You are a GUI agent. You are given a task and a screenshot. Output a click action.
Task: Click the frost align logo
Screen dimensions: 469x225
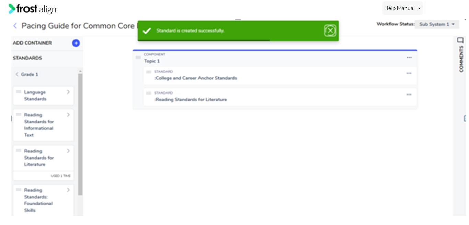click(32, 9)
